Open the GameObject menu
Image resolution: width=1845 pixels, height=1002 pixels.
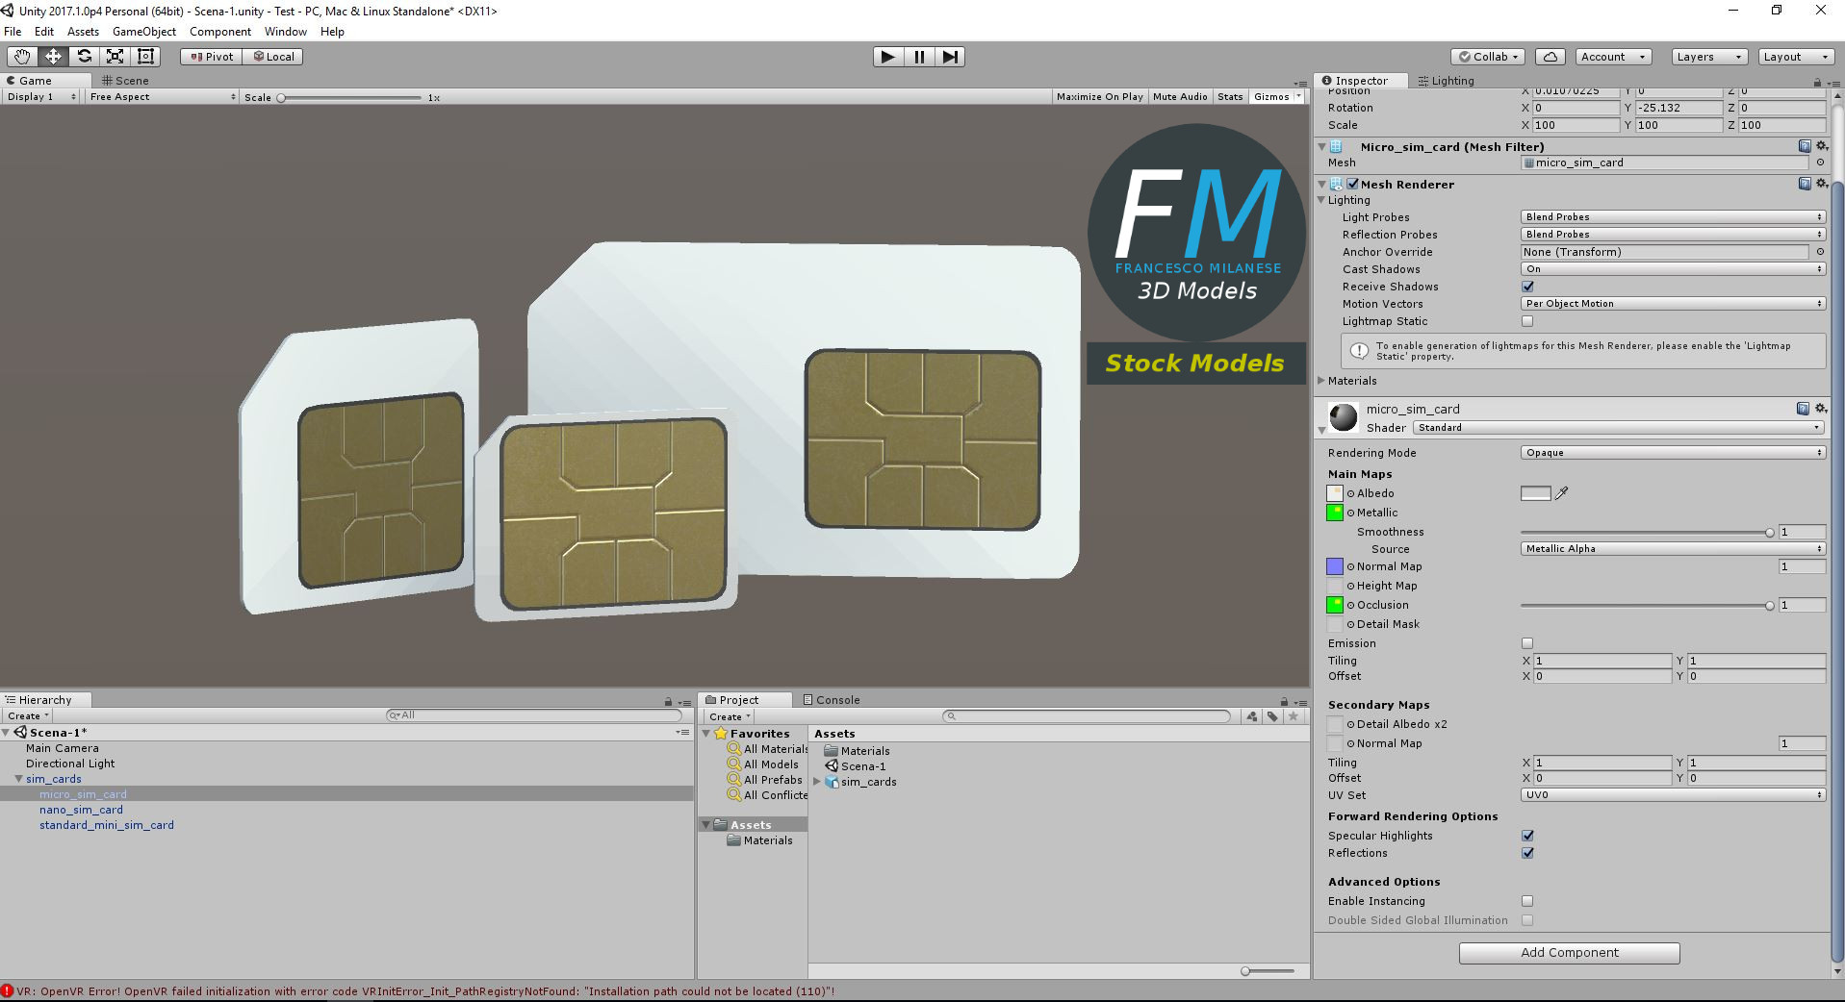[144, 31]
